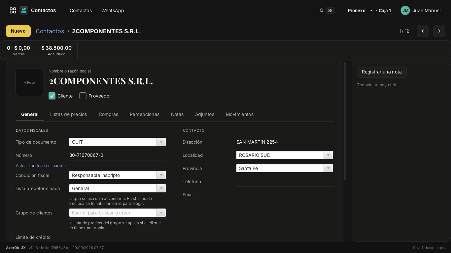This screenshot has width=451, height=253.
Task: Click the JM user avatar
Action: pos(405,11)
